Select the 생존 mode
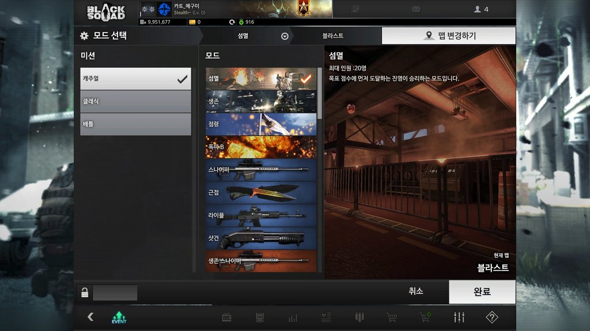 261,101
